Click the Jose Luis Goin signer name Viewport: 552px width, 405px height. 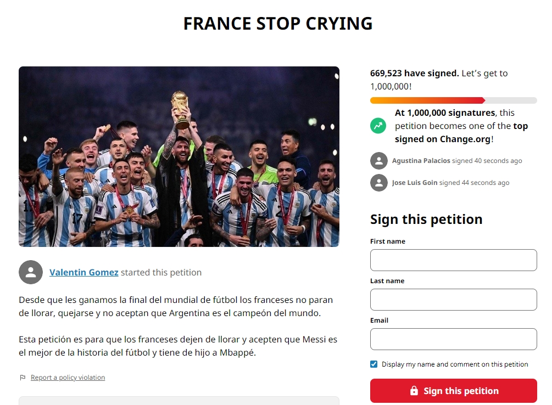(415, 183)
